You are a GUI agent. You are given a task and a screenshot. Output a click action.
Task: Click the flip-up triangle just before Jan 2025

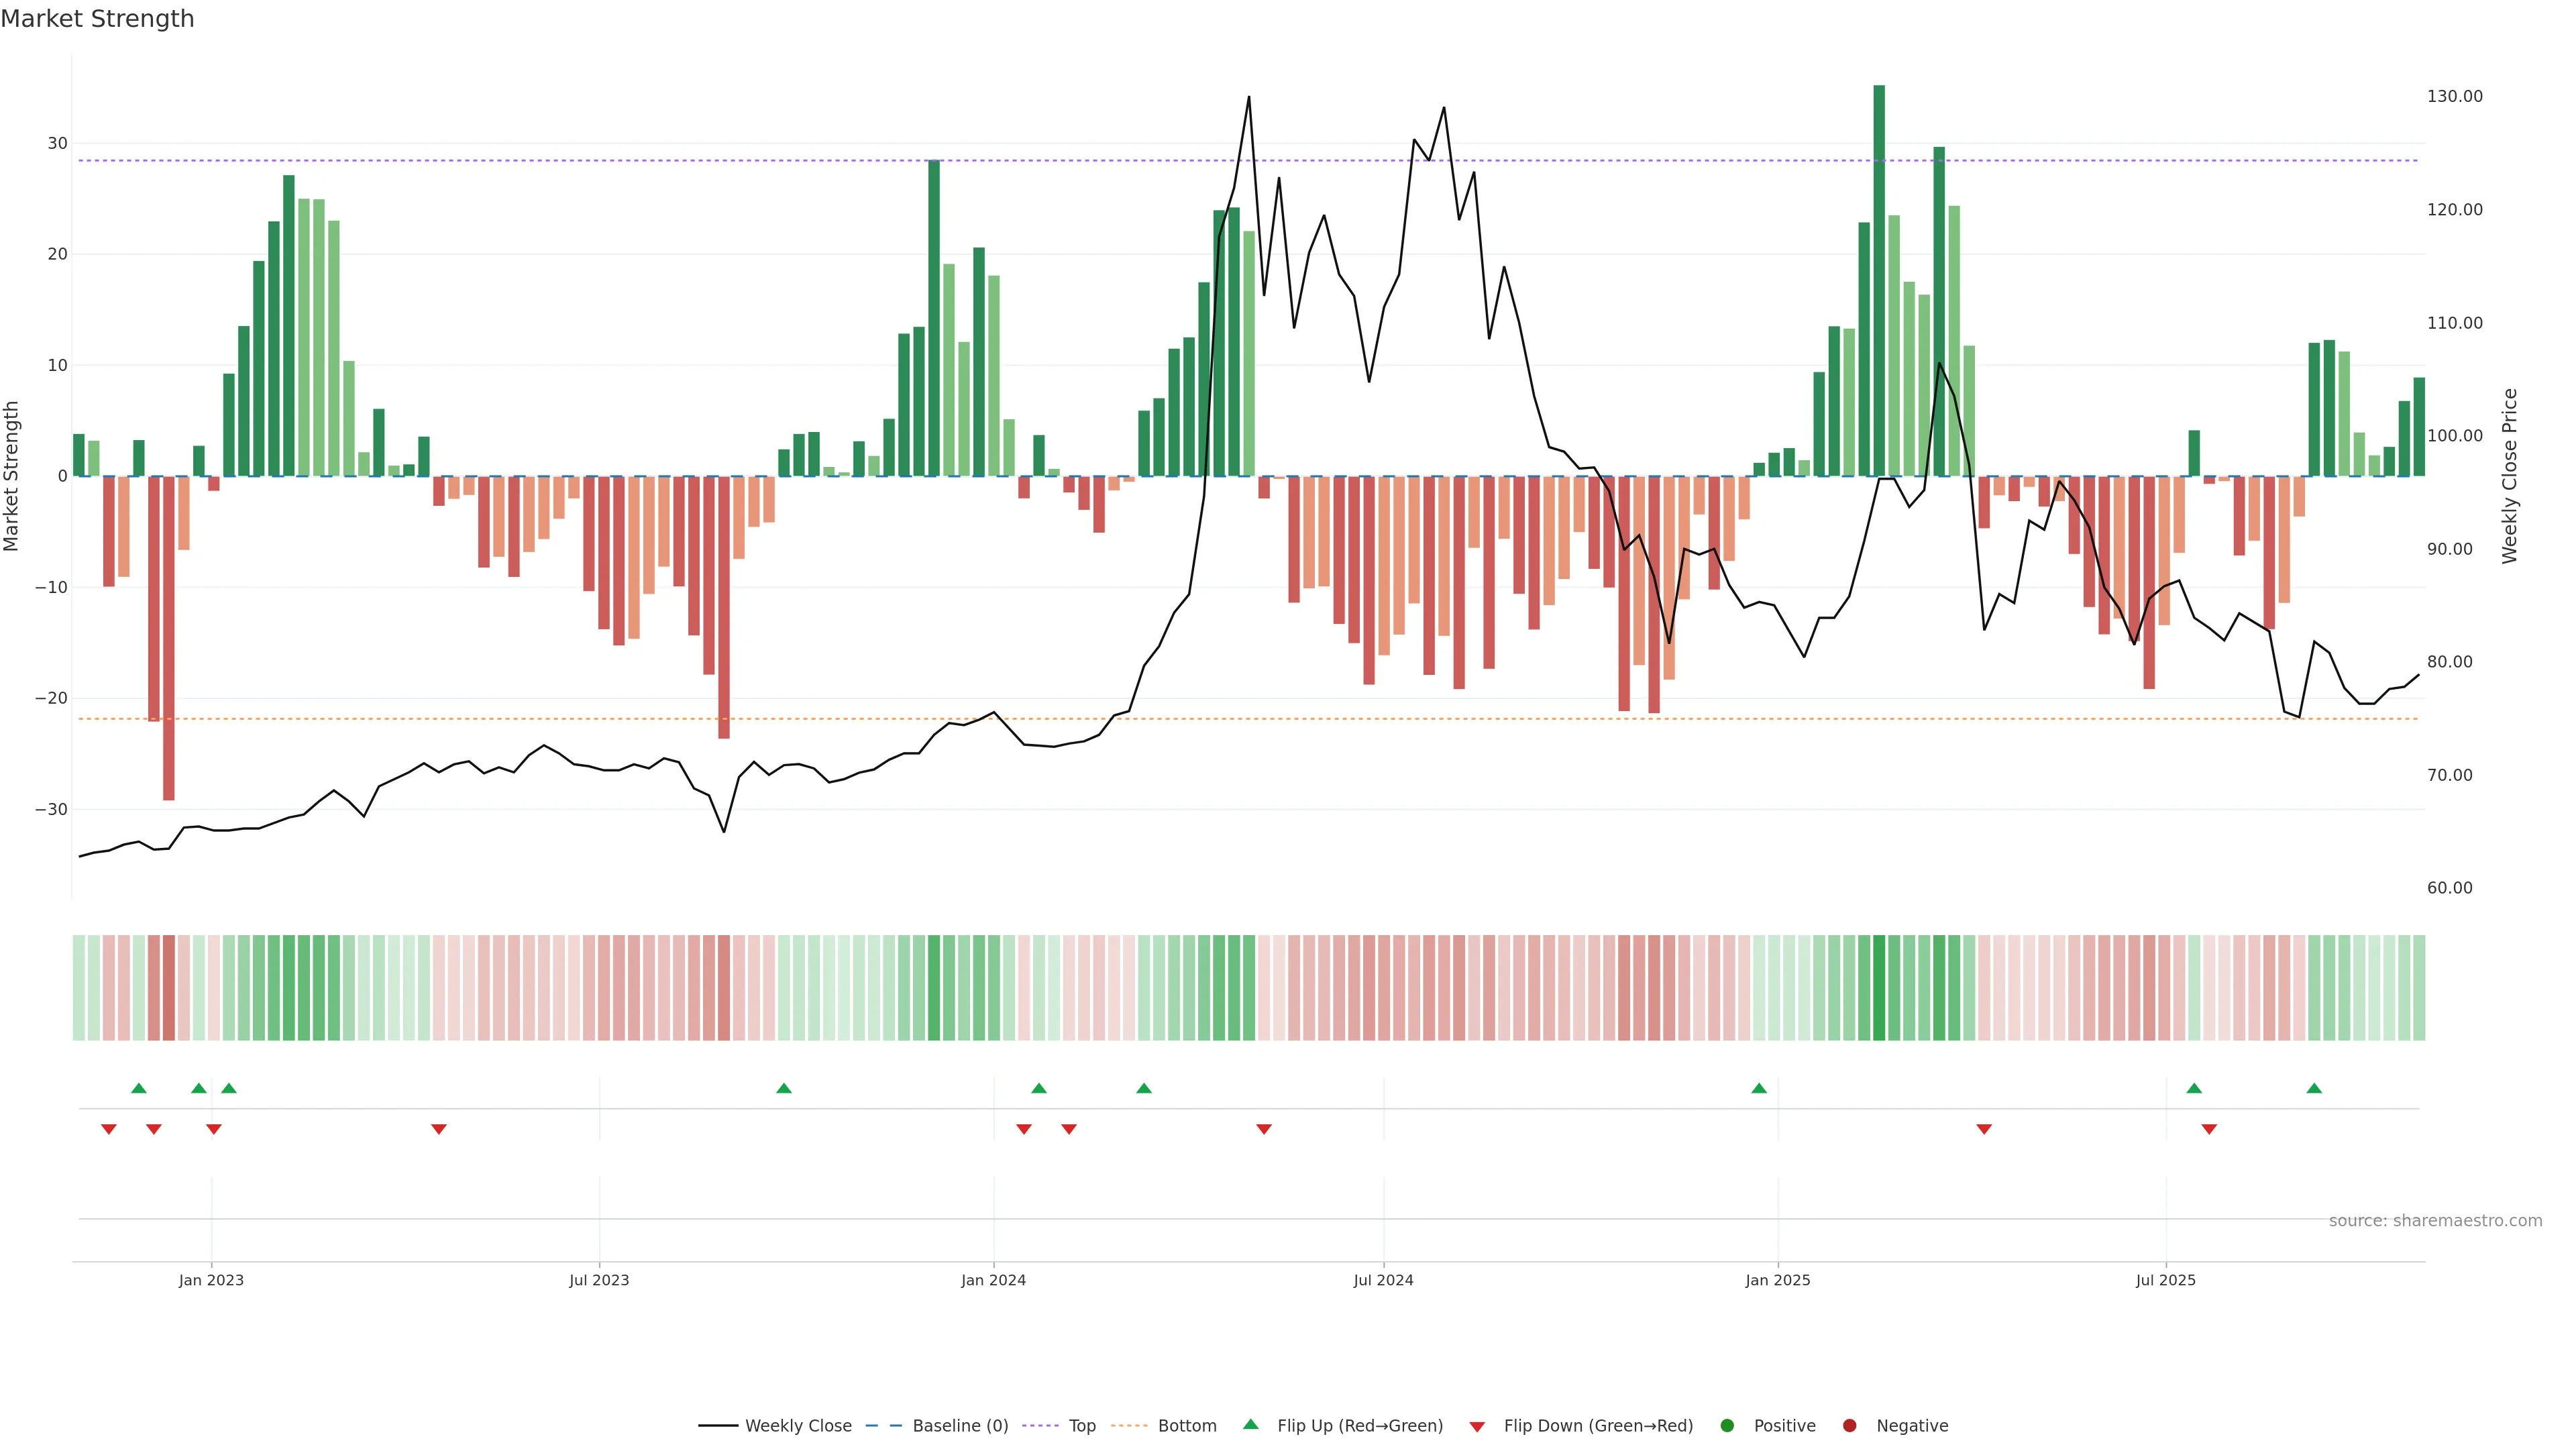pyautogui.click(x=1759, y=1088)
